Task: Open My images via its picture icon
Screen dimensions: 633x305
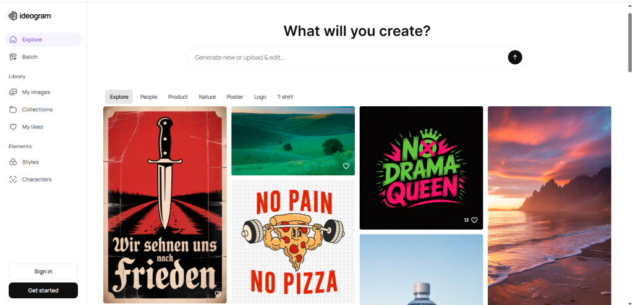Action: [x=13, y=92]
